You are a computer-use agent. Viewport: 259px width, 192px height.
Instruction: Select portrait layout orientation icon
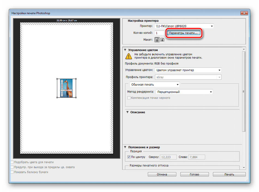click(x=157, y=40)
